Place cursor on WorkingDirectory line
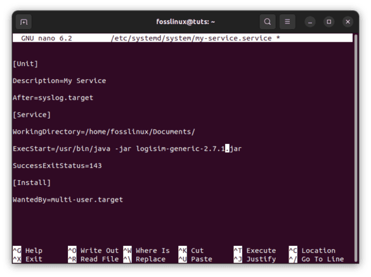371x277 pixels. click(x=104, y=131)
